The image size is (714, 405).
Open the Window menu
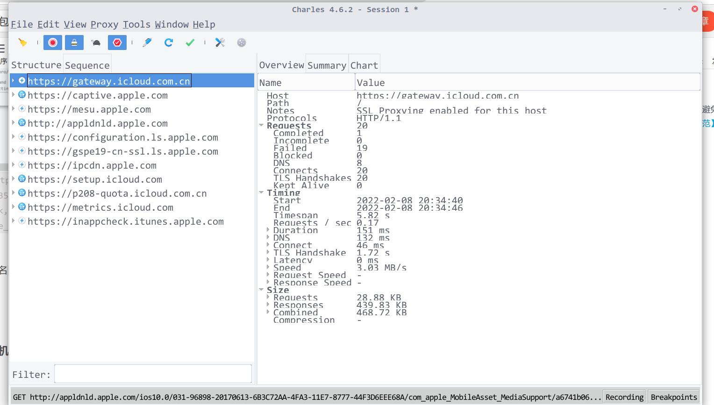point(172,24)
